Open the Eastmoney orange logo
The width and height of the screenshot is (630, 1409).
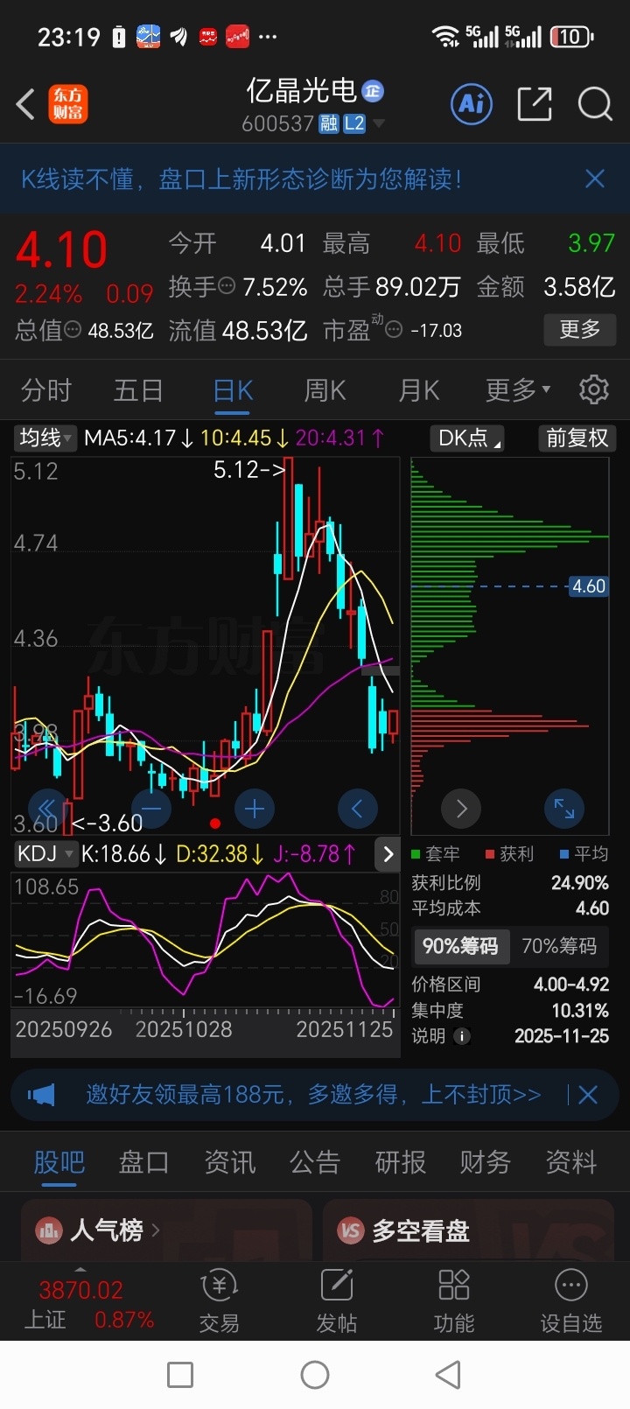coord(67,104)
